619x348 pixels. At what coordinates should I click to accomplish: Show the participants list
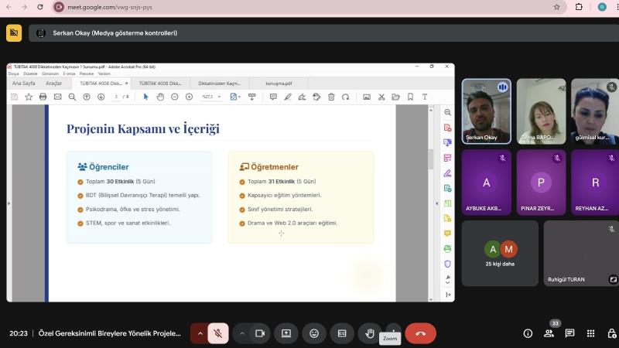click(549, 333)
